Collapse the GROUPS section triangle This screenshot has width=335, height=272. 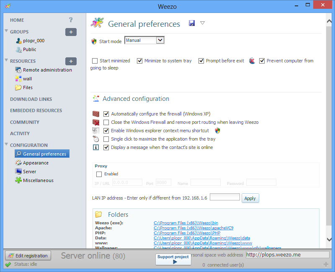click(x=6, y=31)
